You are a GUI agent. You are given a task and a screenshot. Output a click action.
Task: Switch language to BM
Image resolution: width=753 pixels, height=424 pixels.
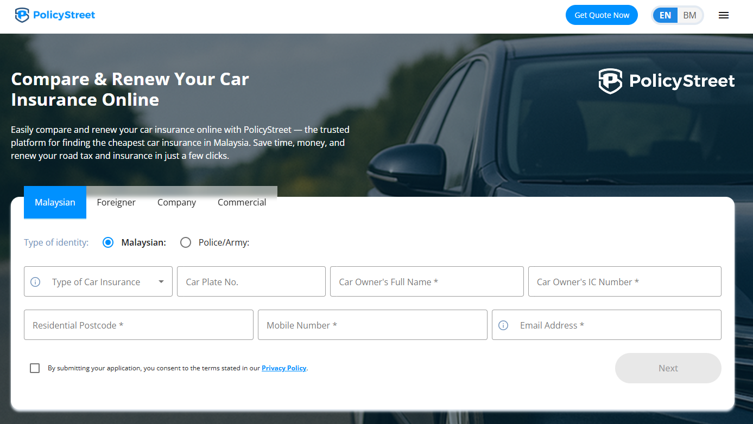(689, 15)
